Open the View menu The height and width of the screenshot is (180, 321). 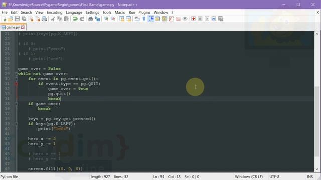tap(39, 12)
